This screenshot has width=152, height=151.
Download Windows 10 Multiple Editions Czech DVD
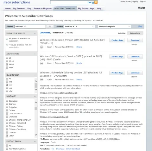pyautogui.click(x=135, y=73)
